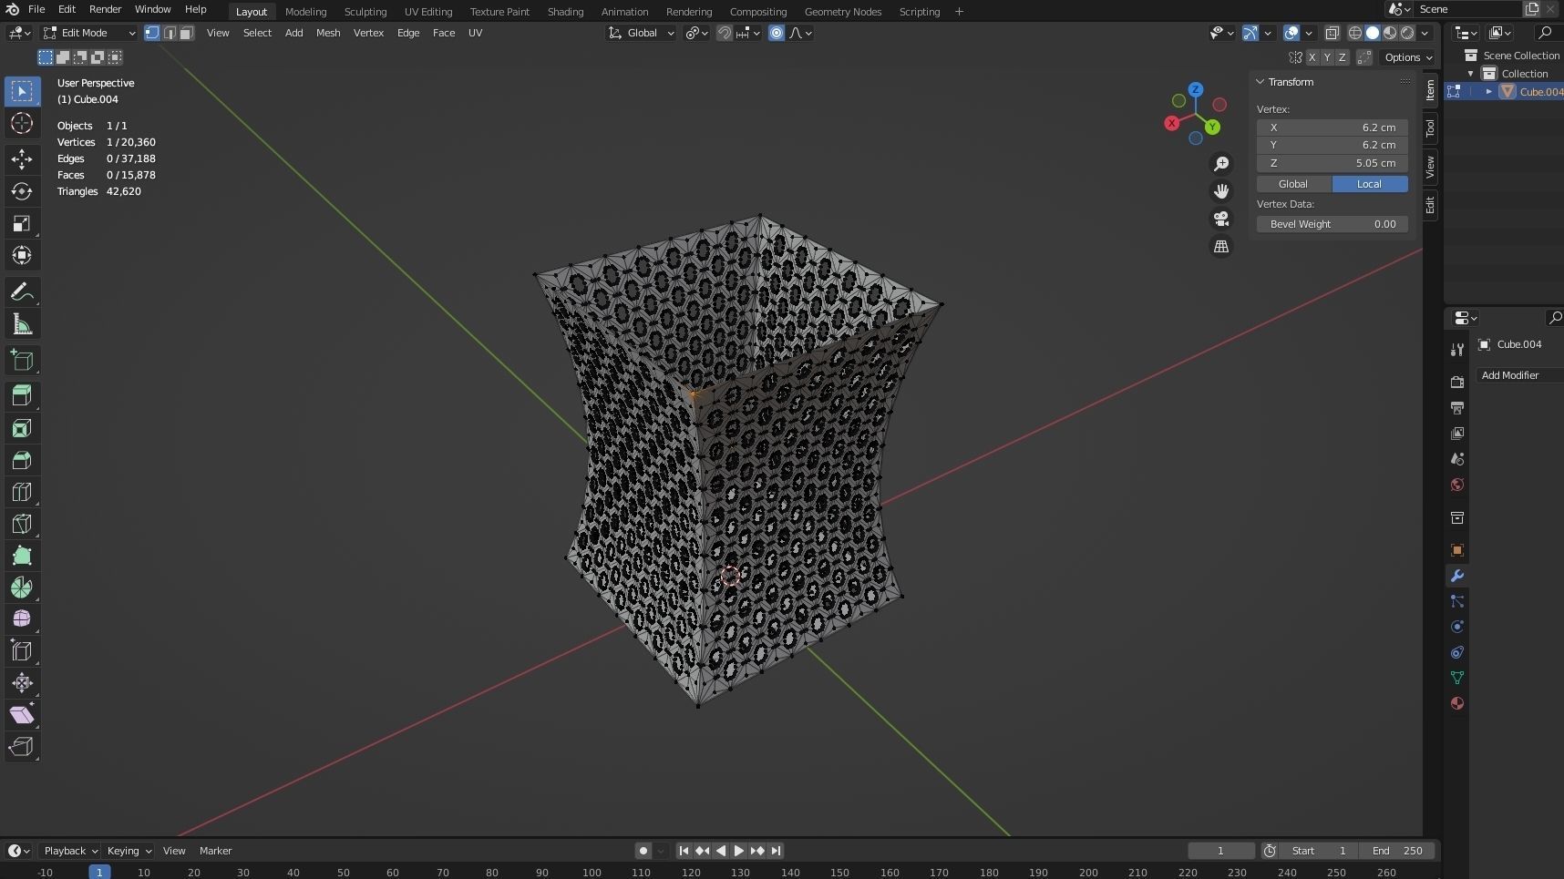Pick the Extrude Region tool

tap(22, 395)
